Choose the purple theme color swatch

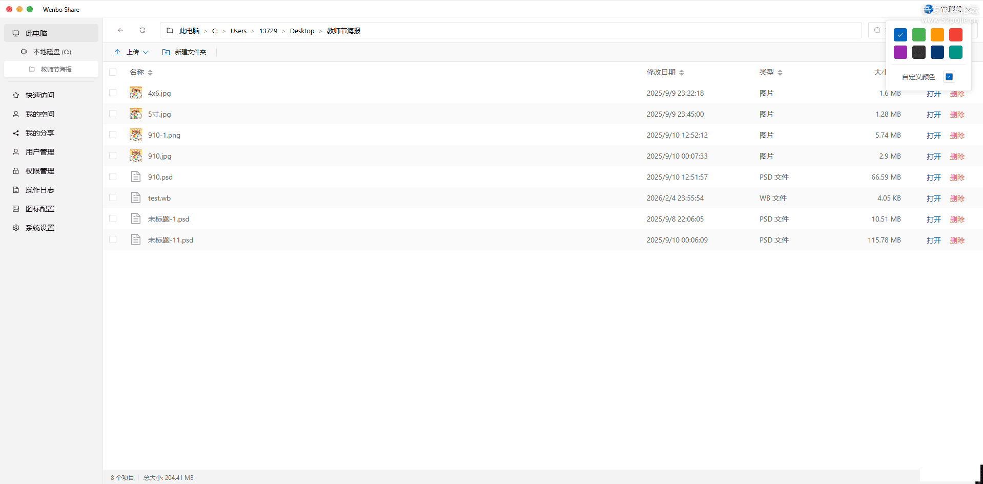coord(900,52)
